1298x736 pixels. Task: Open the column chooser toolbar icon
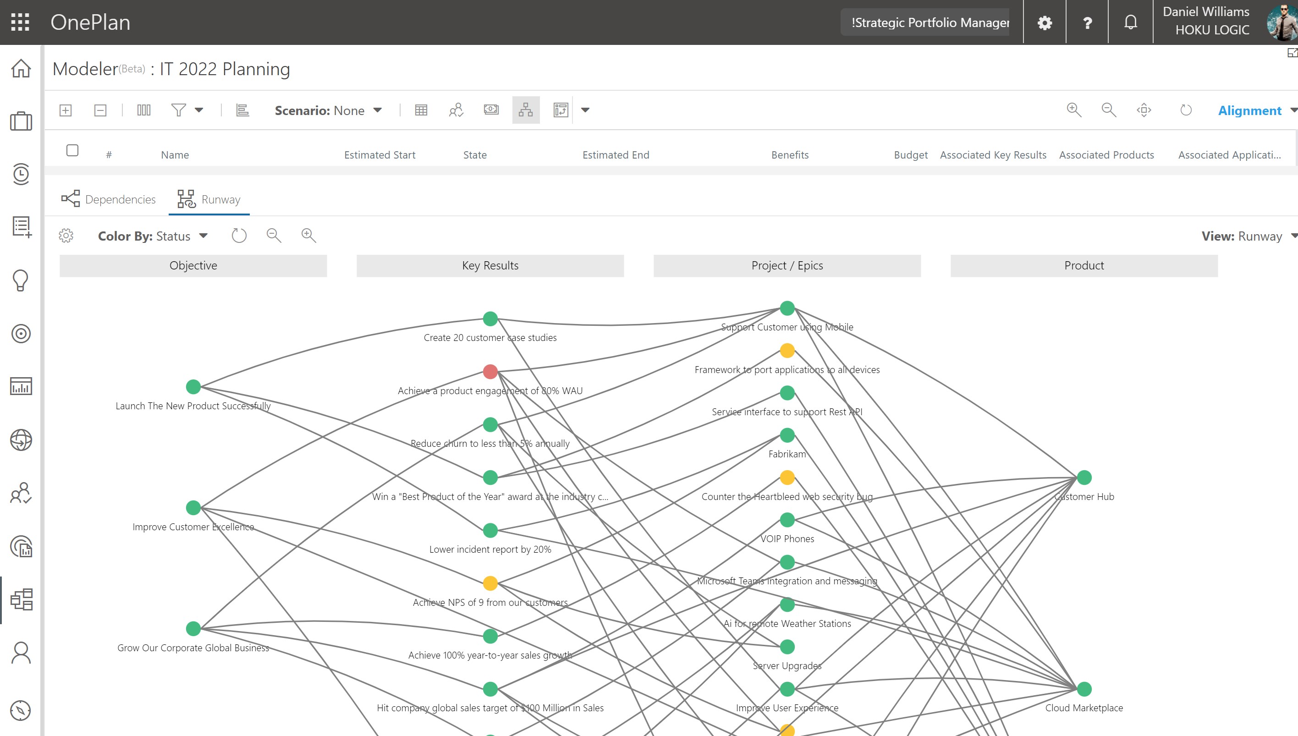click(x=143, y=110)
